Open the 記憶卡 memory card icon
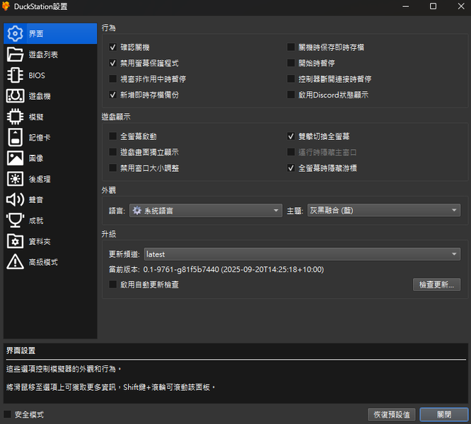The image size is (471, 424). coord(15,137)
